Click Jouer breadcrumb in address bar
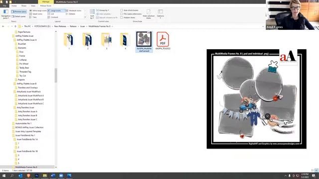Screen dimensions: 319x179 coord(82,26)
